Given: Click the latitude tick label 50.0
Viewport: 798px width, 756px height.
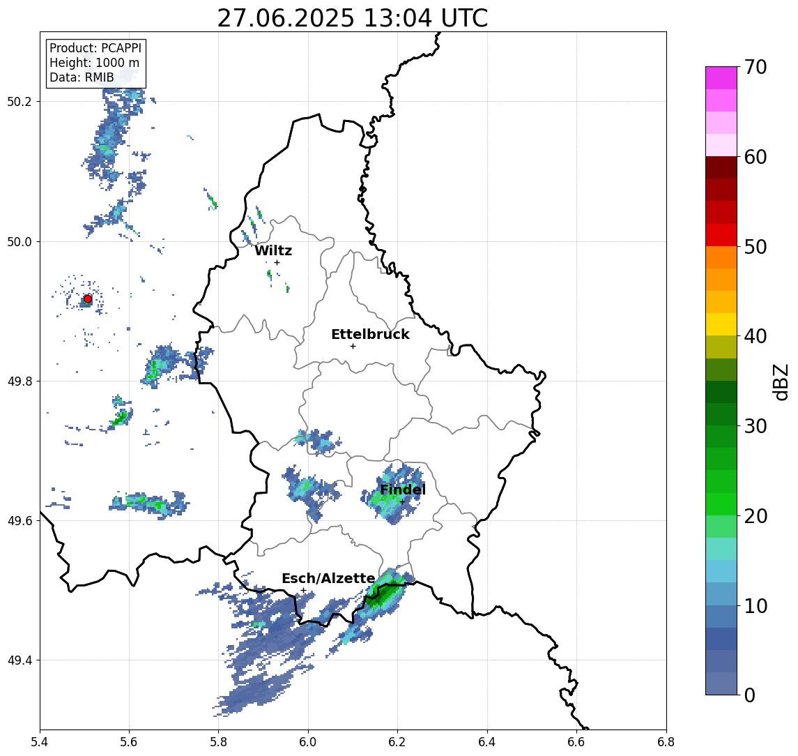Looking at the screenshot, I should click(20, 241).
